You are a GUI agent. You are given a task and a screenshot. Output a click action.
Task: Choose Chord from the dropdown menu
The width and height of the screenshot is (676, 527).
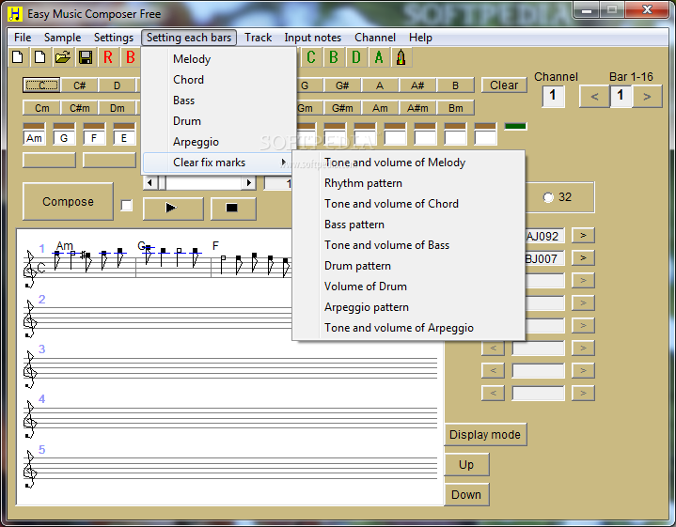click(x=218, y=80)
